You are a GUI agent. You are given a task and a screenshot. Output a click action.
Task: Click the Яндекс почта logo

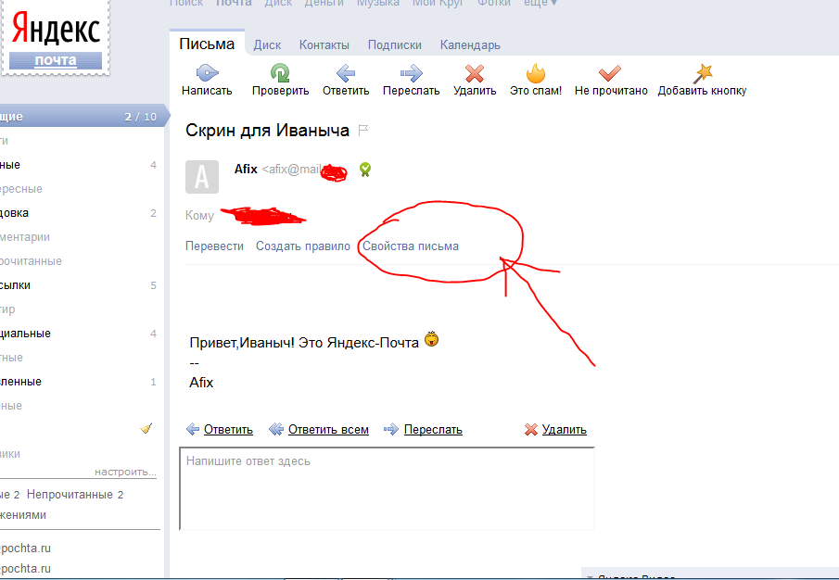point(56,37)
